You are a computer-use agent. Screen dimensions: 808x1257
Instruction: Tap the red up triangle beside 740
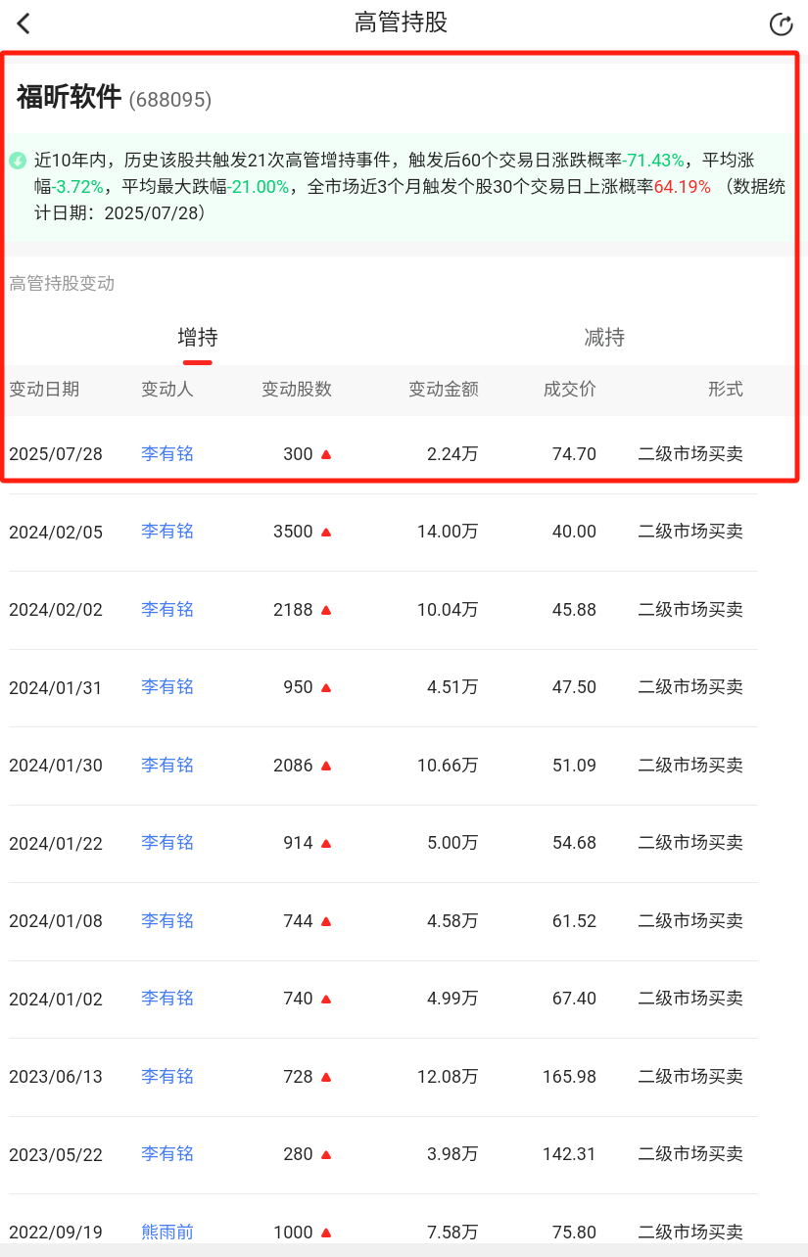coord(326,999)
